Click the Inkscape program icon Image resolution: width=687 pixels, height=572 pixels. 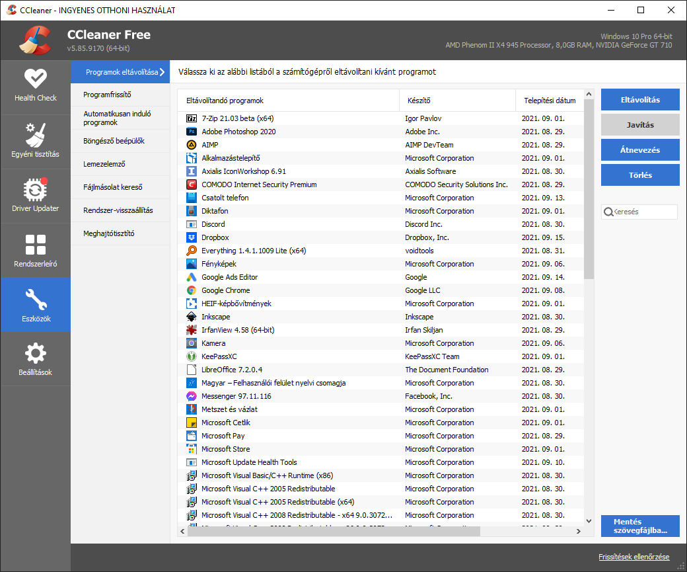click(192, 317)
